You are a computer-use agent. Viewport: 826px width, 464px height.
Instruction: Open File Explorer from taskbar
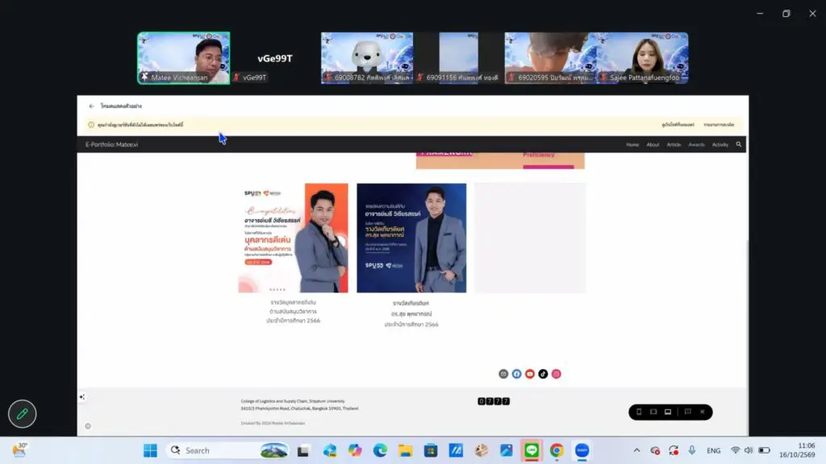coord(405,450)
